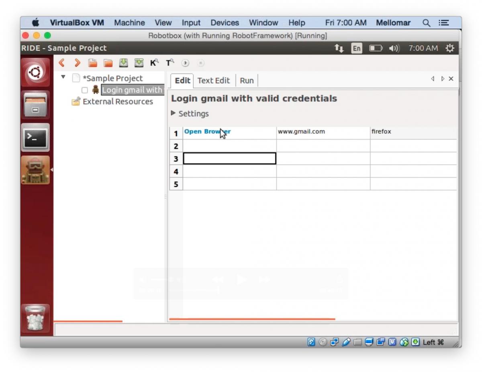Viewport: 482px width, 372px height.
Task: Click the Stop test run icon
Action: click(201, 63)
